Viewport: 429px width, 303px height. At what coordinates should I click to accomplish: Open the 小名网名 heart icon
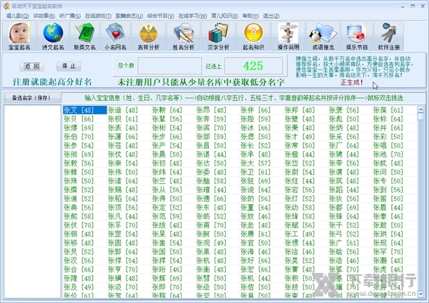click(x=115, y=37)
